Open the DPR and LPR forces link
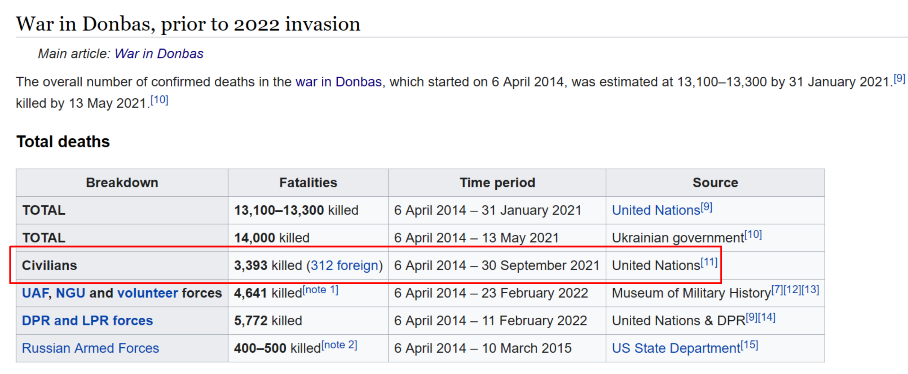908x374 pixels. (x=87, y=321)
